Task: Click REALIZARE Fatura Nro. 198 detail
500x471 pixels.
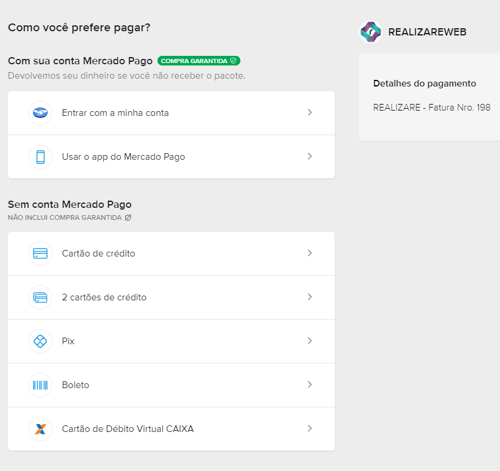Action: point(431,108)
